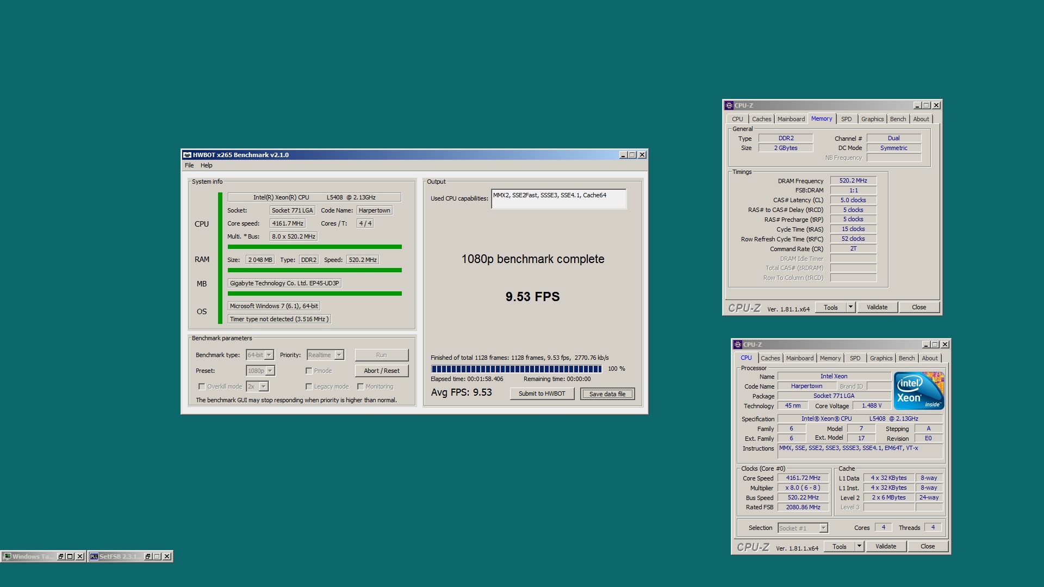1044x587 pixels.
Task: Click the CPU-Z CPU window title icon
Action: coord(738,345)
